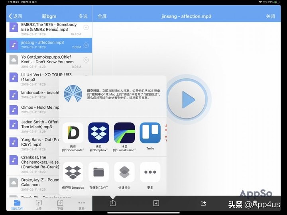287x215 pixels.
Task: Open the Shortcuts action
Action: (124, 172)
